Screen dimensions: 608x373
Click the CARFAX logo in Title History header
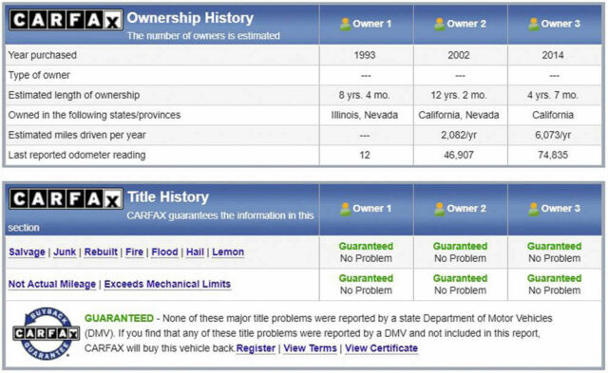[66, 199]
